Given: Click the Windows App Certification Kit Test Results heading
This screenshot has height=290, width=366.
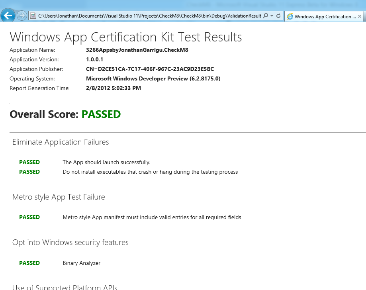Looking at the screenshot, I should point(126,37).
